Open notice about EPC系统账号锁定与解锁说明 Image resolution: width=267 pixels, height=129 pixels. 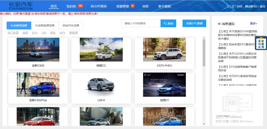tap(238, 78)
